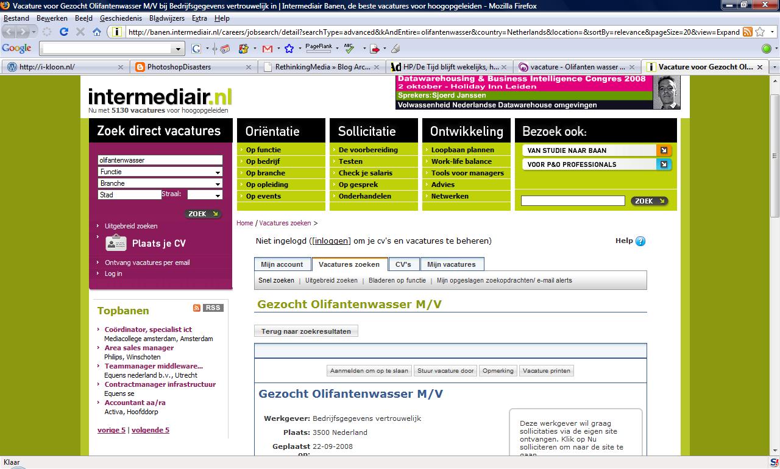Expand the Branche dropdown

pos(160,183)
